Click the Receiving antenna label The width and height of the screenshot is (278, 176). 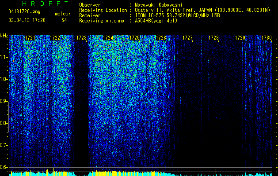[x=102, y=21]
